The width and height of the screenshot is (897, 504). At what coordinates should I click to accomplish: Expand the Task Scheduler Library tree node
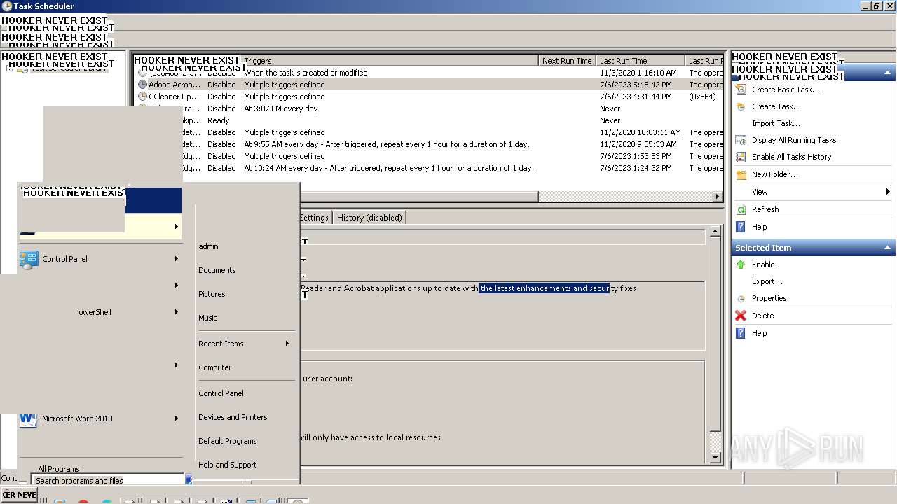(x=10, y=69)
